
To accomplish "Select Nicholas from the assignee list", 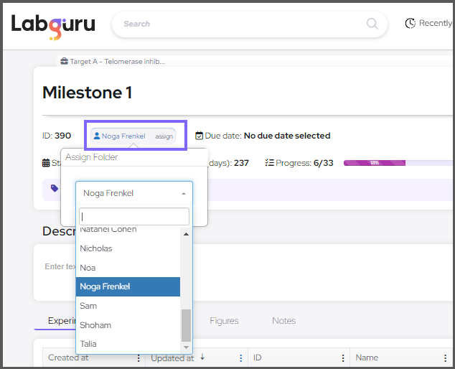I will (96, 248).
